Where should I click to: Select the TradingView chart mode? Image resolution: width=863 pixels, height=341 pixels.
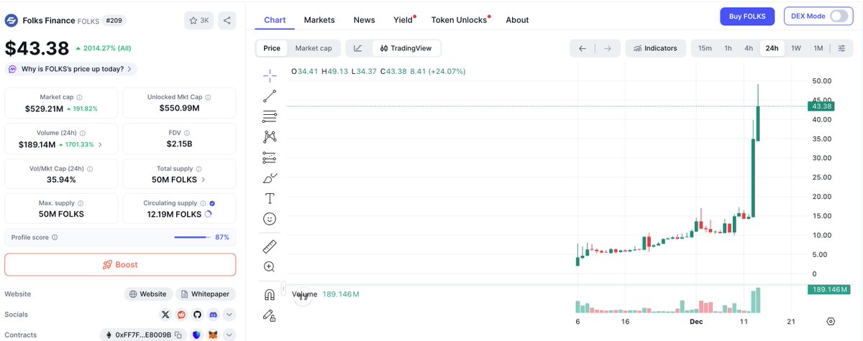406,48
